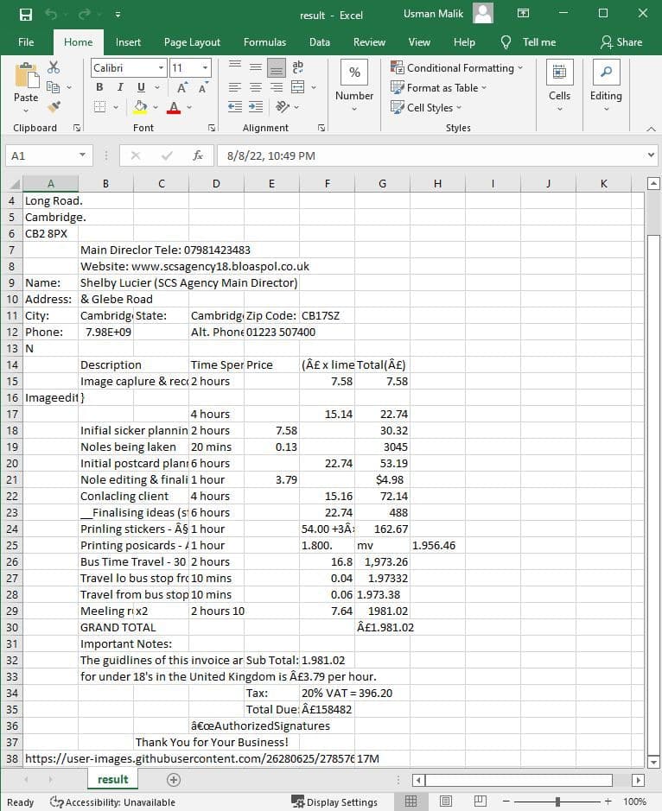Click the formula bar input field
Screen dimensions: 662x811
432,155
